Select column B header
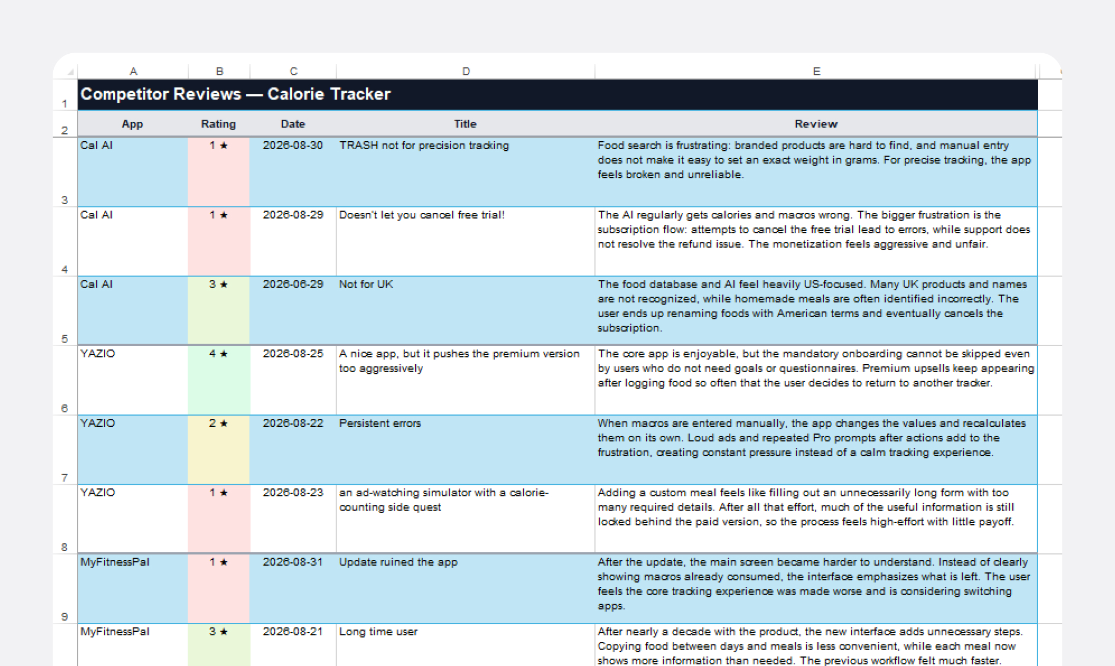The height and width of the screenshot is (666, 1115). coord(219,71)
